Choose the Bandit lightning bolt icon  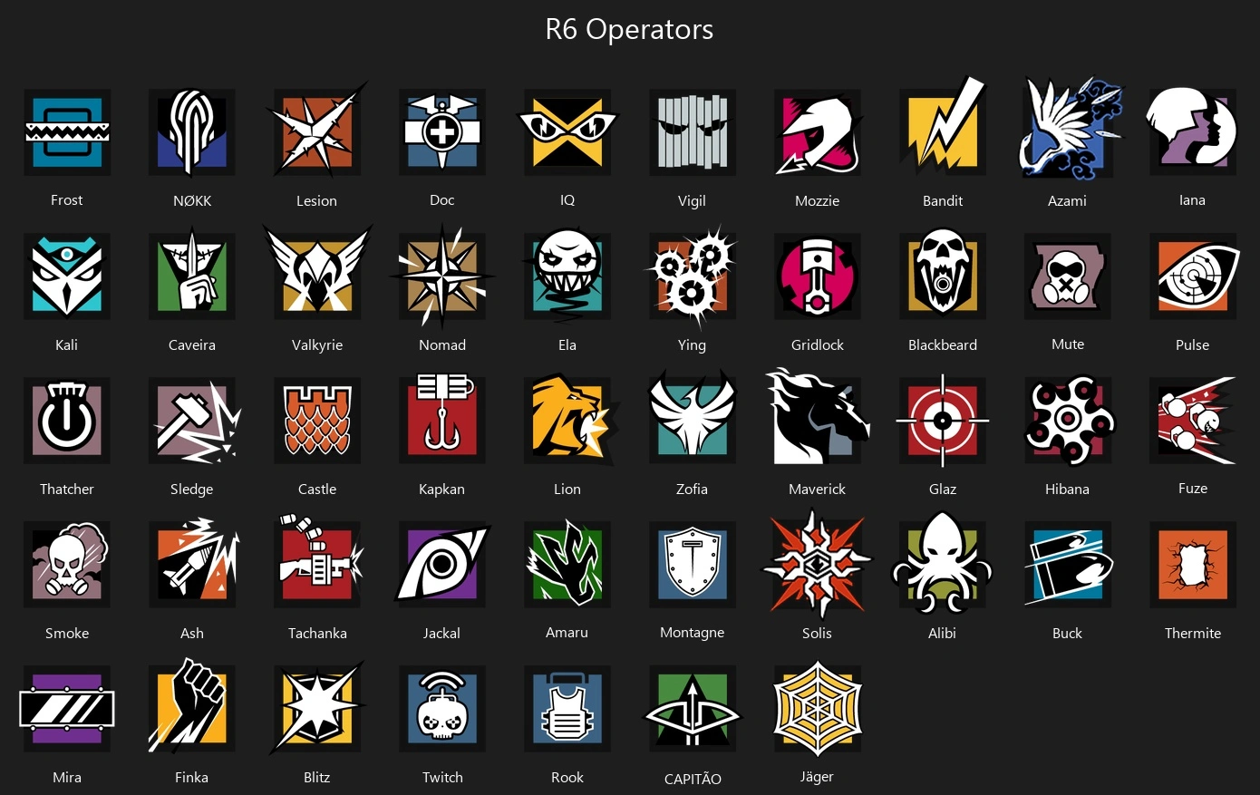[943, 127]
